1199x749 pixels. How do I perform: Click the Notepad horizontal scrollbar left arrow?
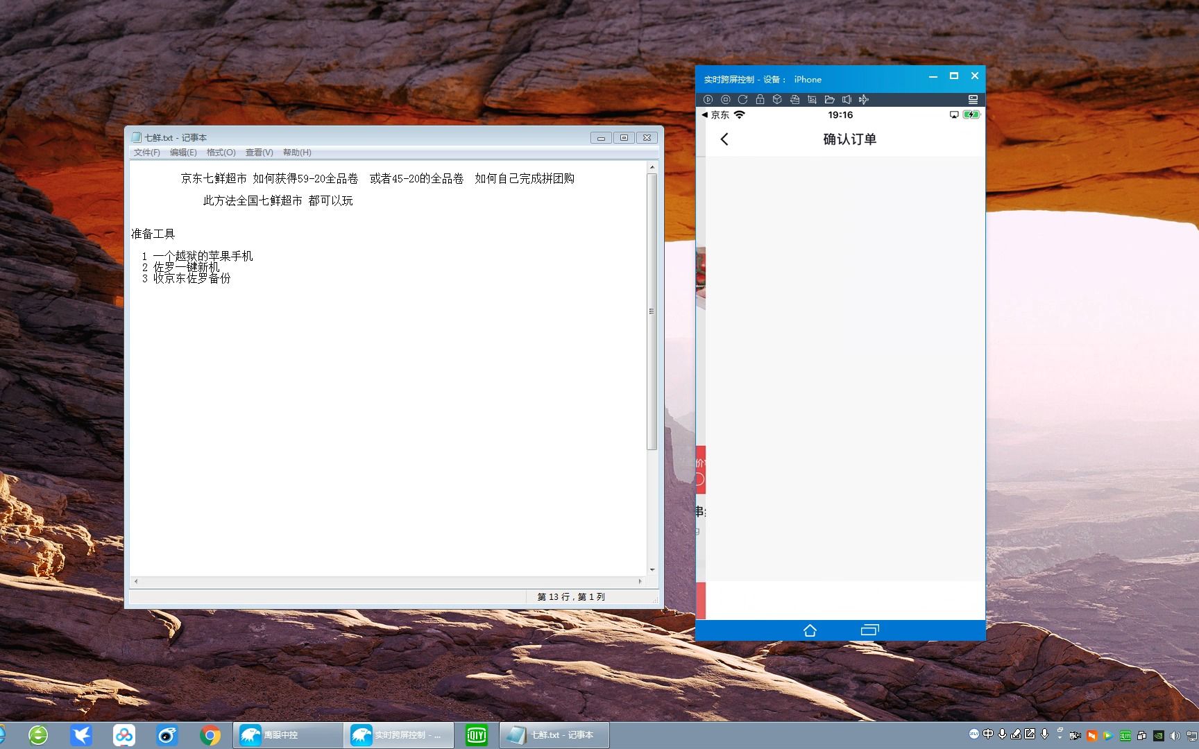click(x=136, y=581)
